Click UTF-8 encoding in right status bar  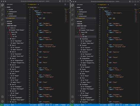pos(117,105)
